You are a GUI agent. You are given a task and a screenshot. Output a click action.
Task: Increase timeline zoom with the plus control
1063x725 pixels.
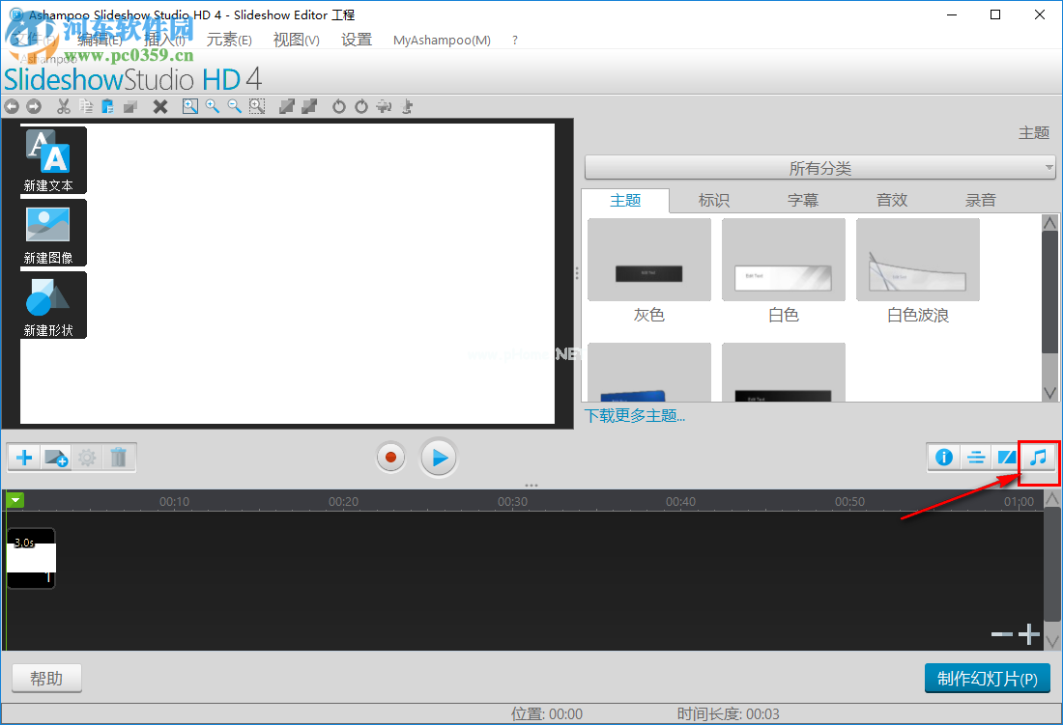1028,634
